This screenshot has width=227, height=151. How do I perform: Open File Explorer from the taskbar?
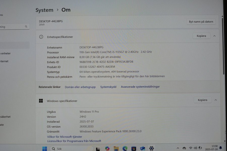(116, 148)
